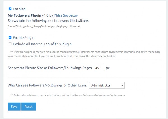
Task: Click the "Enable Plugin" label text
Action: point(24,37)
